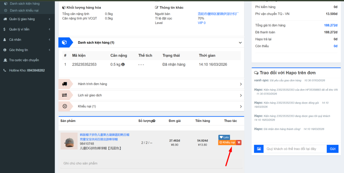Click the cap product thumbnail
This screenshot has width=344, height=173.
click(69, 141)
